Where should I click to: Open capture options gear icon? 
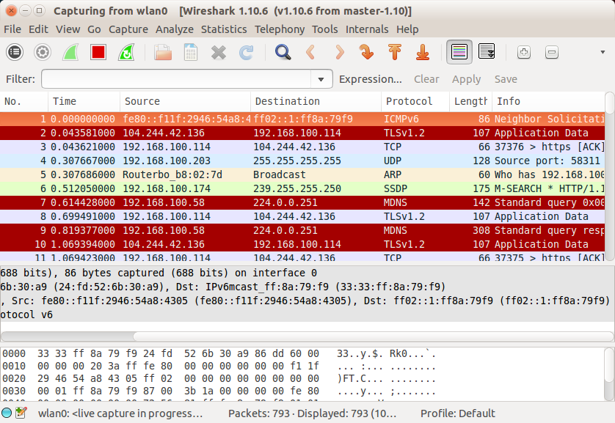43,52
